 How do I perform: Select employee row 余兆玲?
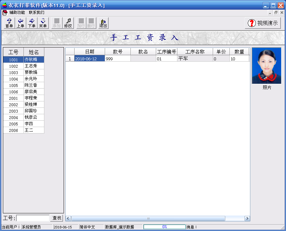pyautogui.click(x=24, y=79)
